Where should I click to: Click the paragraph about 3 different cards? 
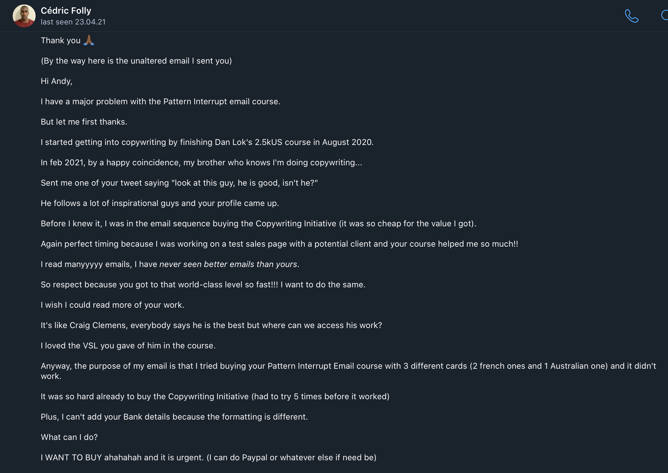348,371
